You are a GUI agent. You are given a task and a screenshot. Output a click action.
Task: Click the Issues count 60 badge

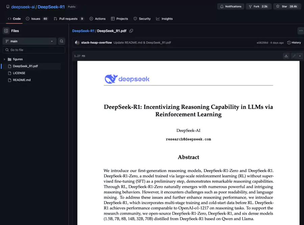(x=45, y=19)
